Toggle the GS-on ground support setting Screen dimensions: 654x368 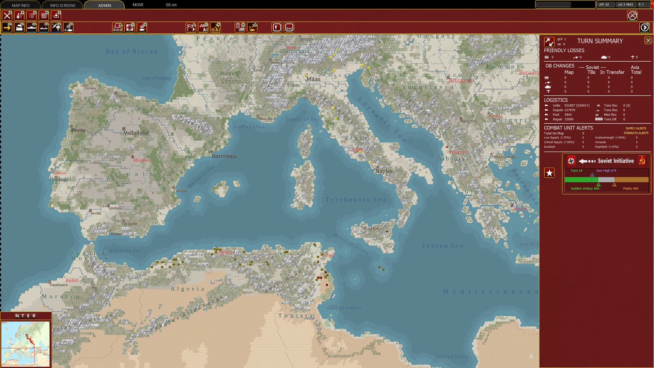(171, 5)
